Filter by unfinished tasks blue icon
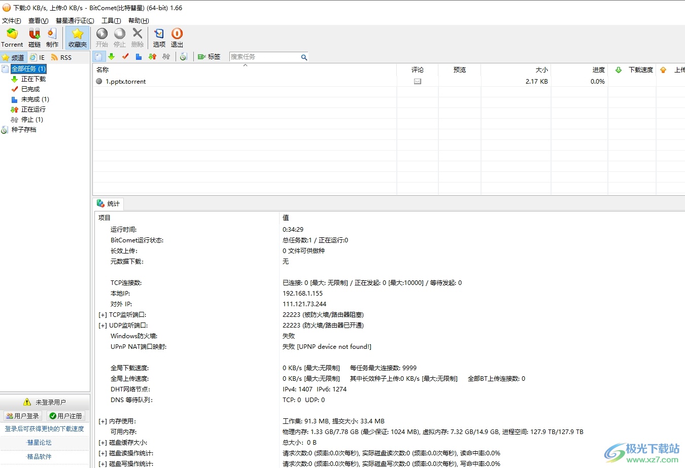This screenshot has width=685, height=468. (x=139, y=57)
